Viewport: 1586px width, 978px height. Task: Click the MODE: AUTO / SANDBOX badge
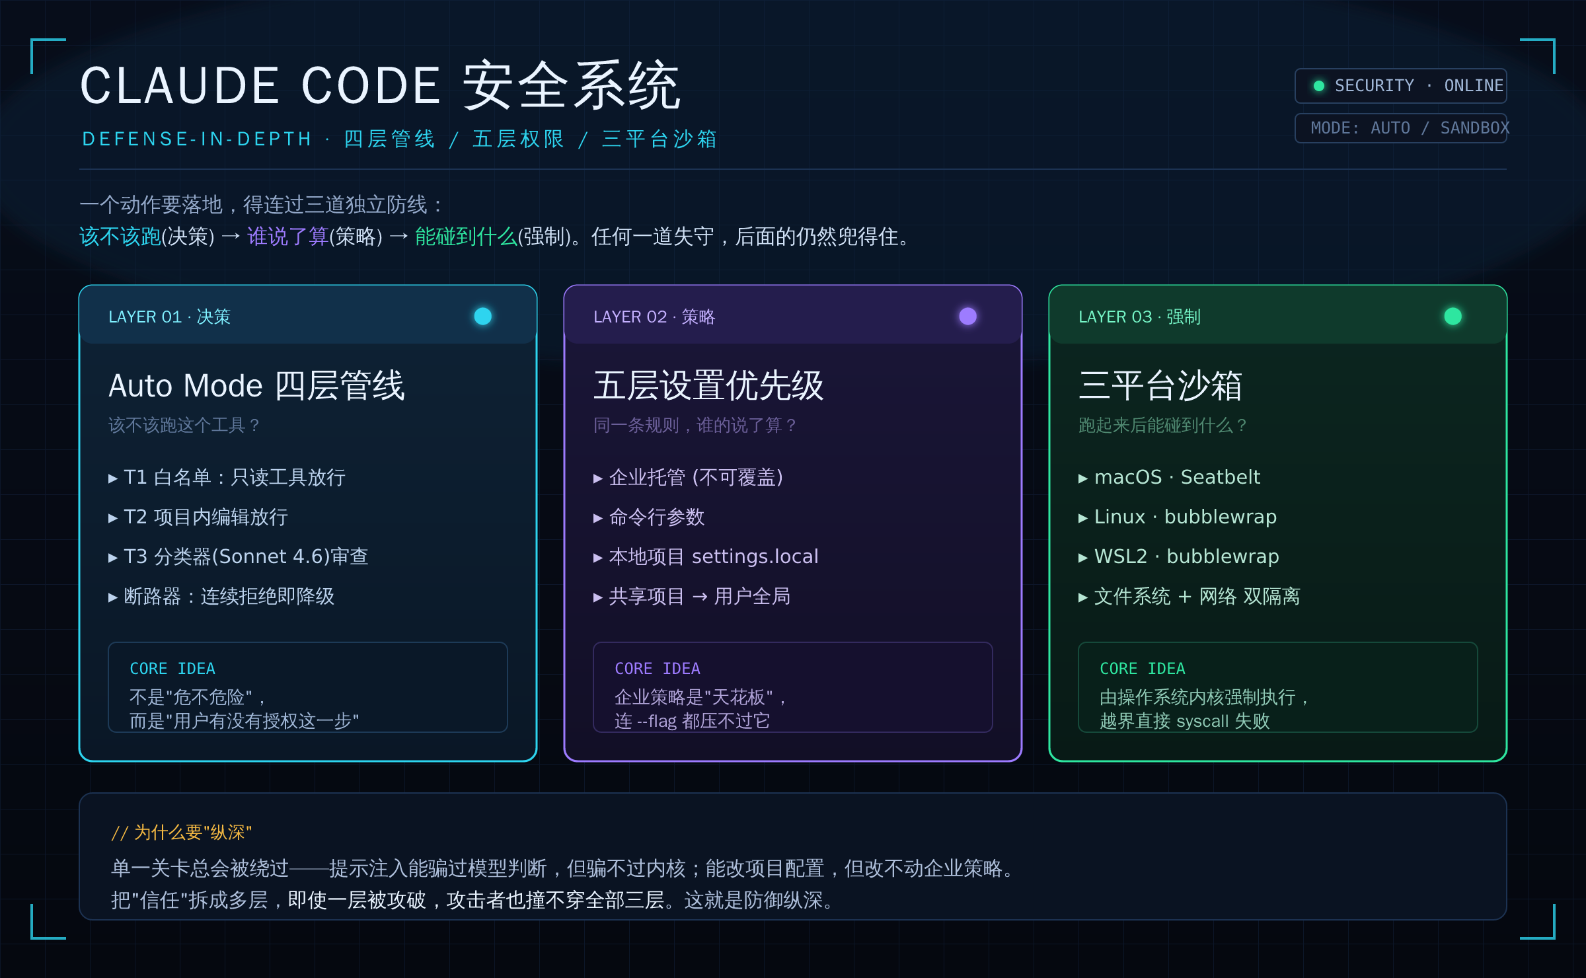click(1401, 128)
